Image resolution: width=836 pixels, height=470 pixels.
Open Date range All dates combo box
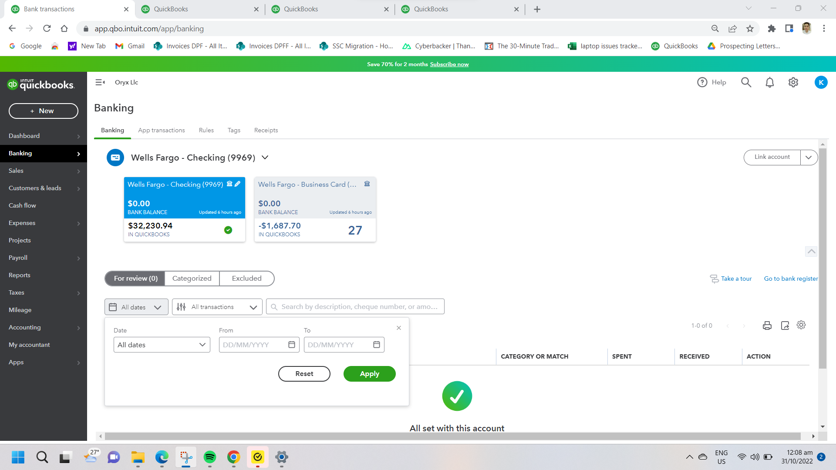point(162,345)
